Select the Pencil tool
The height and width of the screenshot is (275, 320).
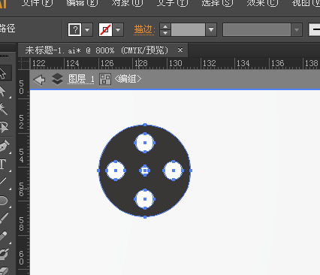click(x=4, y=236)
